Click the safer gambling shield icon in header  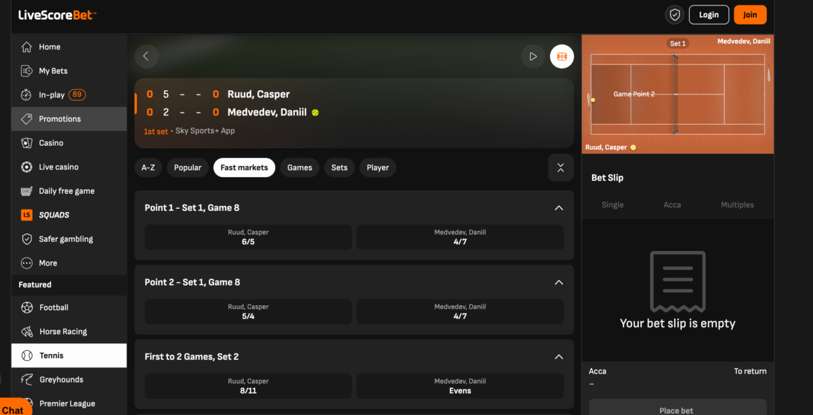tap(674, 15)
